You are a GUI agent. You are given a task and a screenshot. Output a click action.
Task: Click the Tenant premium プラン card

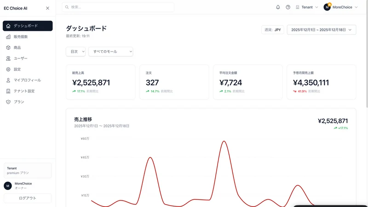click(x=28, y=170)
